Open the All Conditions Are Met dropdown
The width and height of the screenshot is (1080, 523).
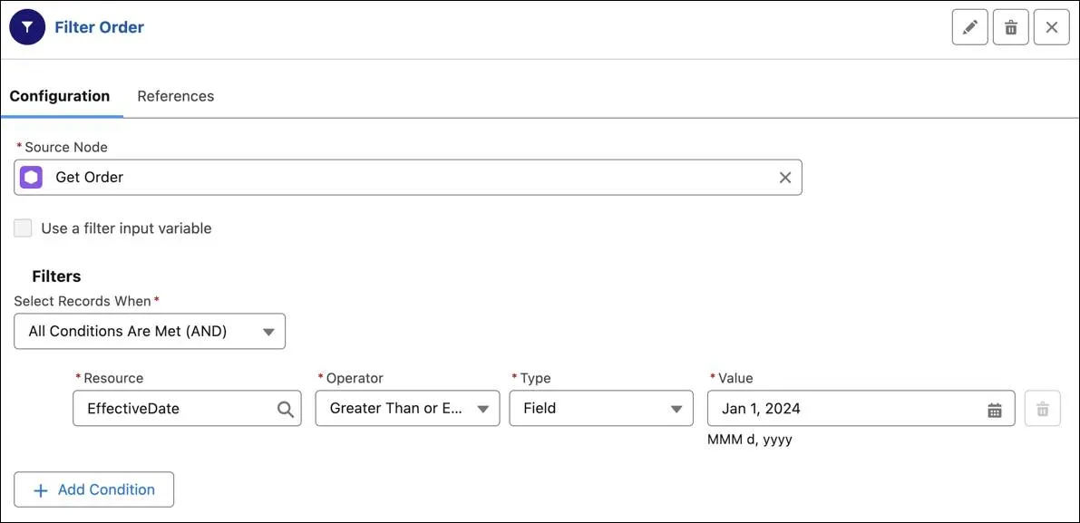tap(150, 331)
